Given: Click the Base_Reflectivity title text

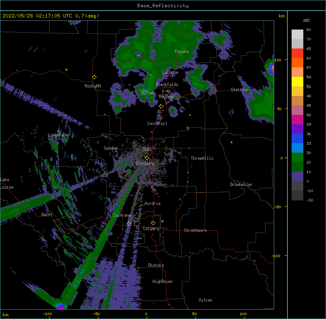Looking at the screenshot, I should pos(163,6).
